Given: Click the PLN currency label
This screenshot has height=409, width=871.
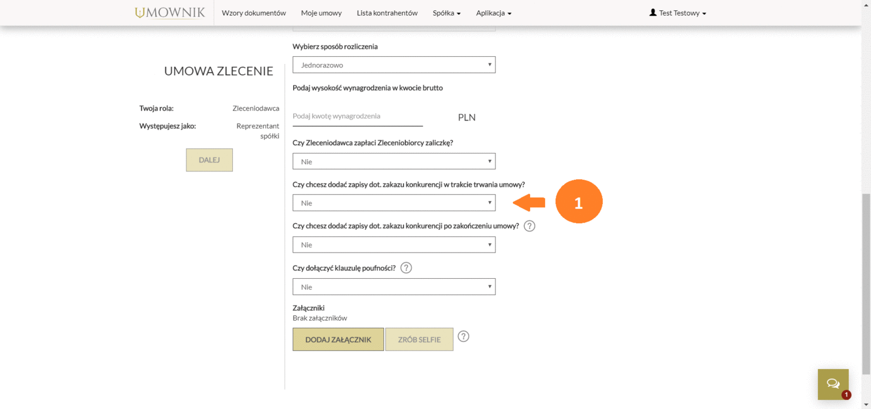Looking at the screenshot, I should click(467, 117).
